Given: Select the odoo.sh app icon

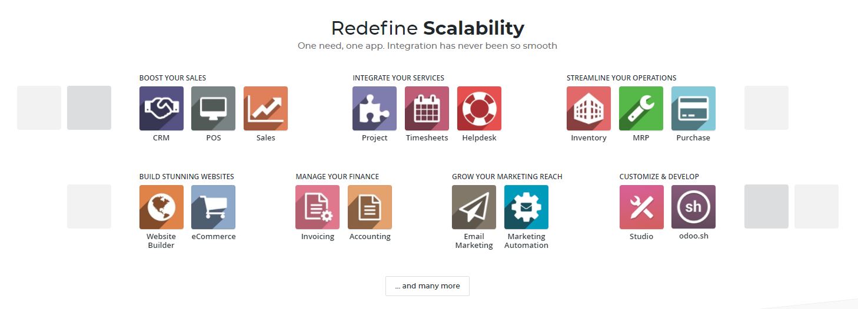Looking at the screenshot, I should coord(693,207).
